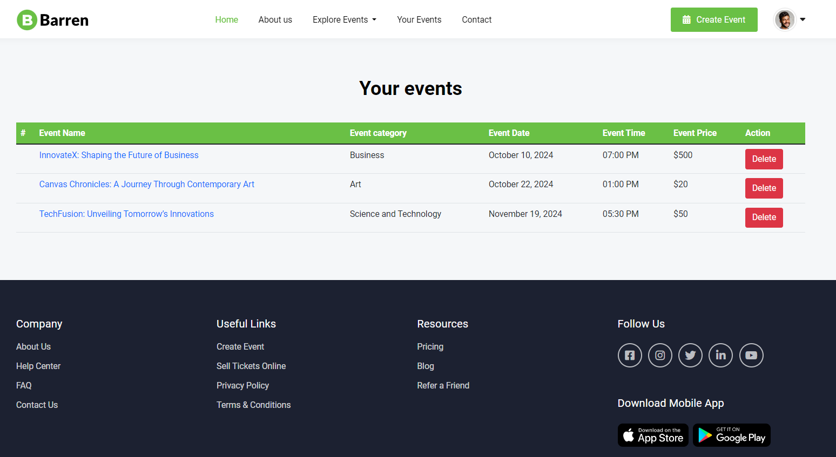This screenshot has height=457, width=836.
Task: Expand the Explore Events dropdown
Action: (x=344, y=20)
